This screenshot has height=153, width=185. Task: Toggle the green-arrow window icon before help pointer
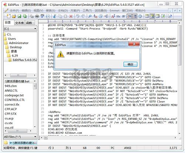(163, 16)
